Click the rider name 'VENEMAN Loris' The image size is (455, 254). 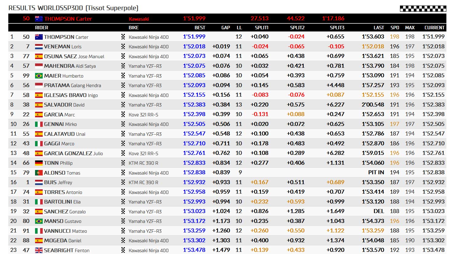pyautogui.click(x=63, y=46)
